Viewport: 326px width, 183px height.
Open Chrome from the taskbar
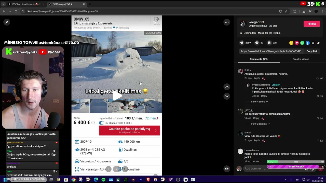pos(73,179)
